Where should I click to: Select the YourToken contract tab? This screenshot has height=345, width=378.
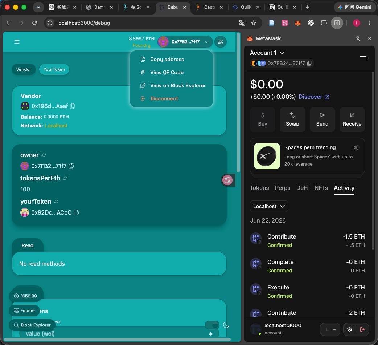pyautogui.click(x=54, y=69)
